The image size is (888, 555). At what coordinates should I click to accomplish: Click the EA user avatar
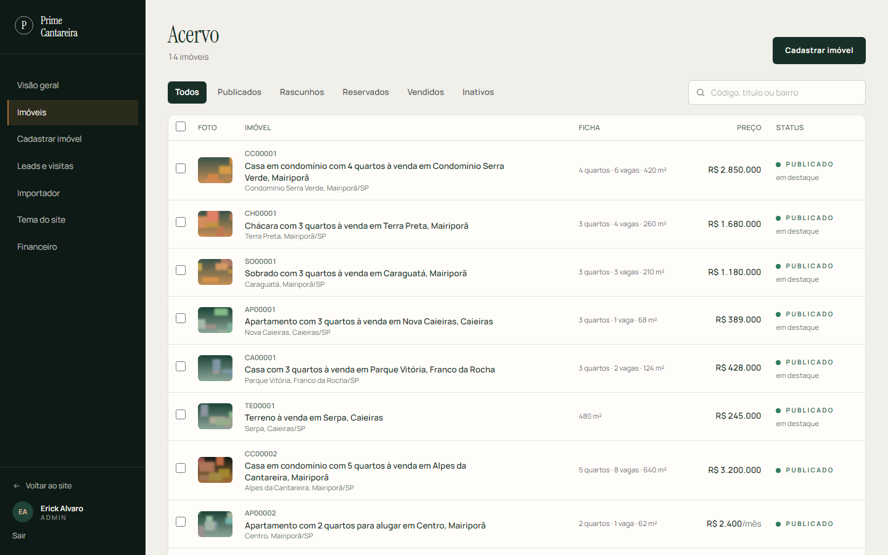(23, 512)
